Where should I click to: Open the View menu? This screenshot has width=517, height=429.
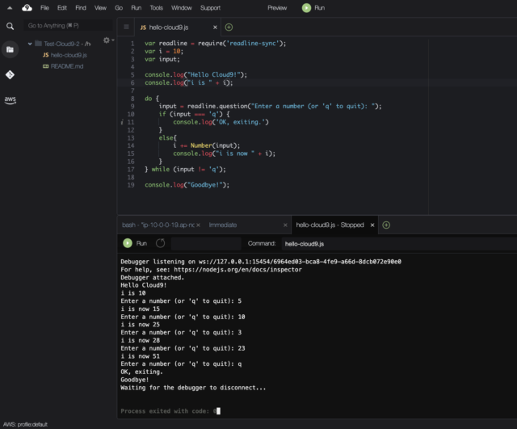[100, 8]
